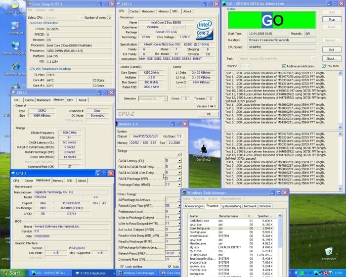
Task: Open the CAS# Latency (tCL) dropdown in MemSet
Action: tap(173, 161)
